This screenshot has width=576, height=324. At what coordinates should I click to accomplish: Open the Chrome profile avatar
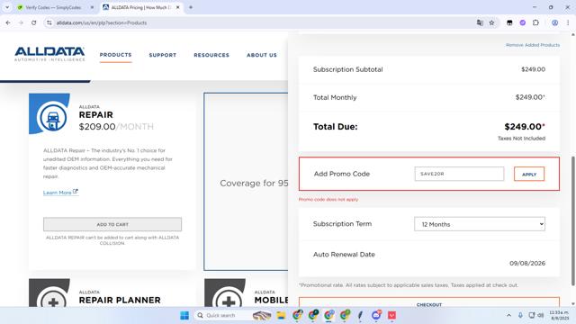point(554,22)
